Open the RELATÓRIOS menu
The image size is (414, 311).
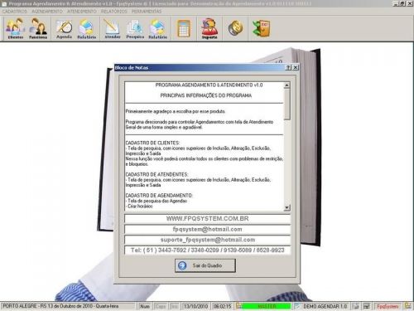point(114,12)
